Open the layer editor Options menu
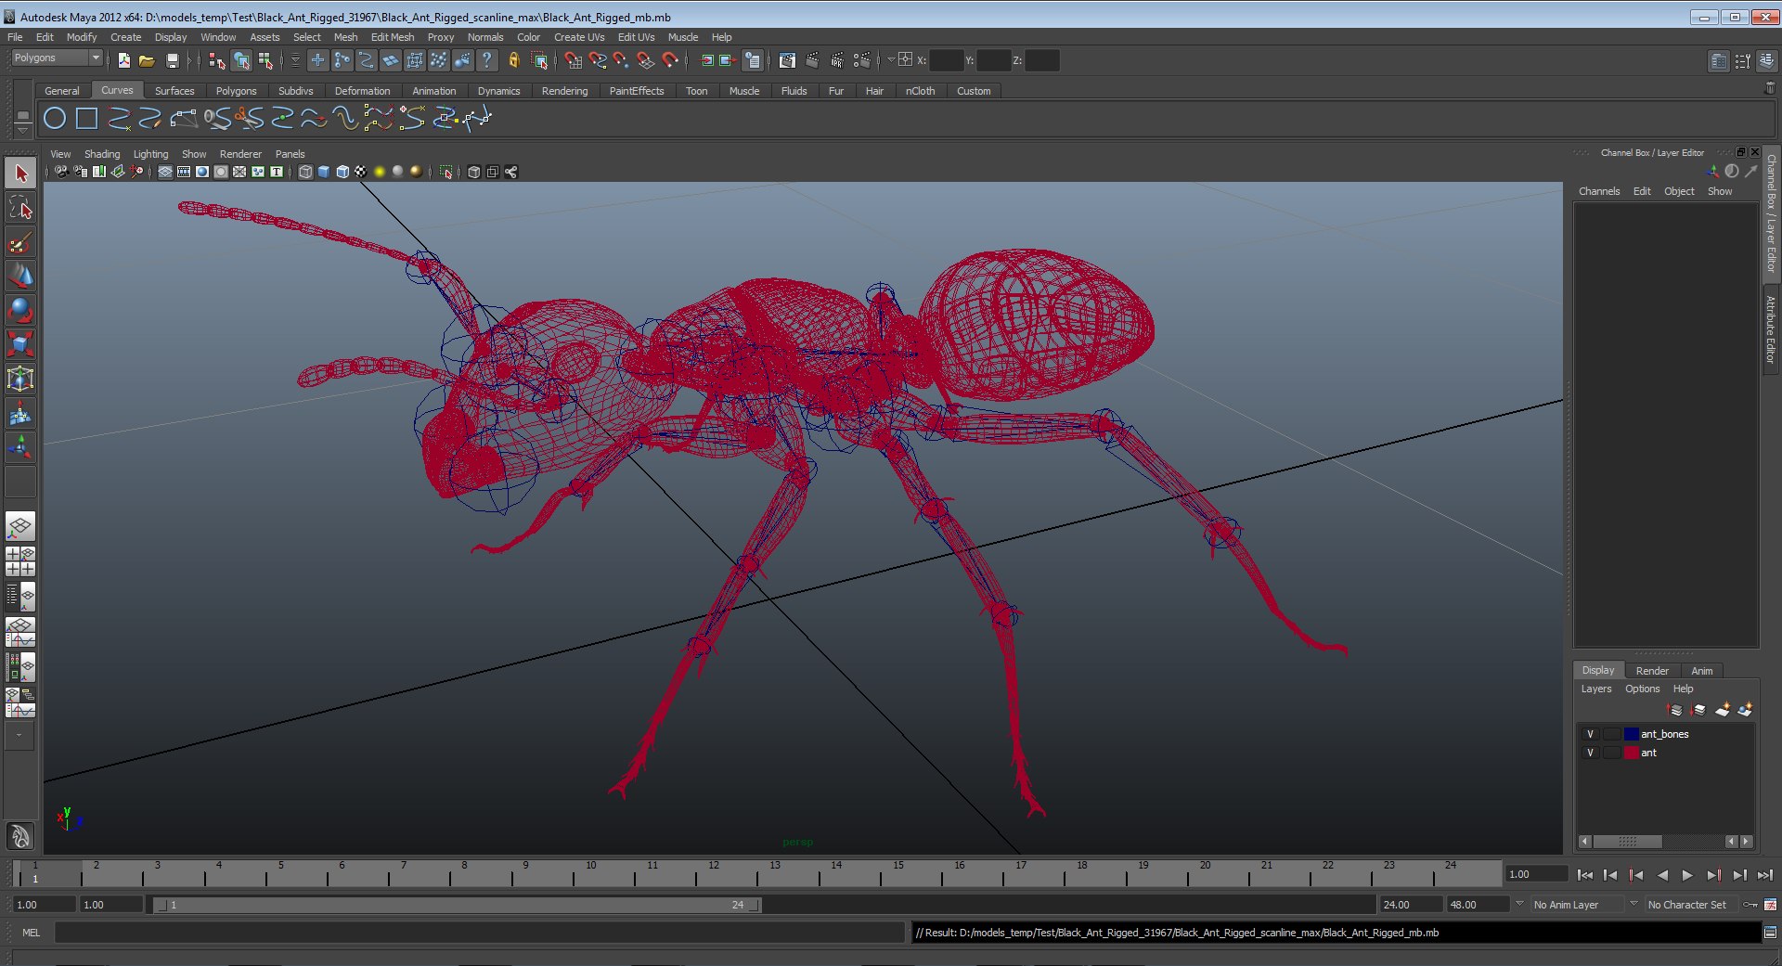 (1642, 689)
